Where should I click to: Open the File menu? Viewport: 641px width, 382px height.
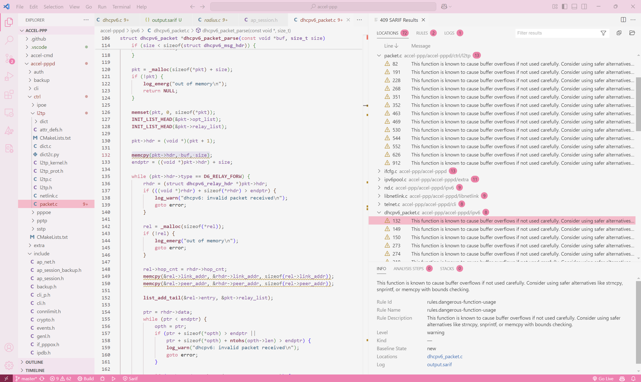pos(20,7)
